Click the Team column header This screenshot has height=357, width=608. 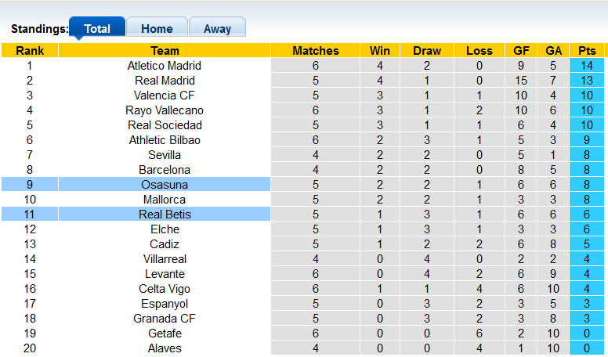pyautogui.click(x=165, y=51)
